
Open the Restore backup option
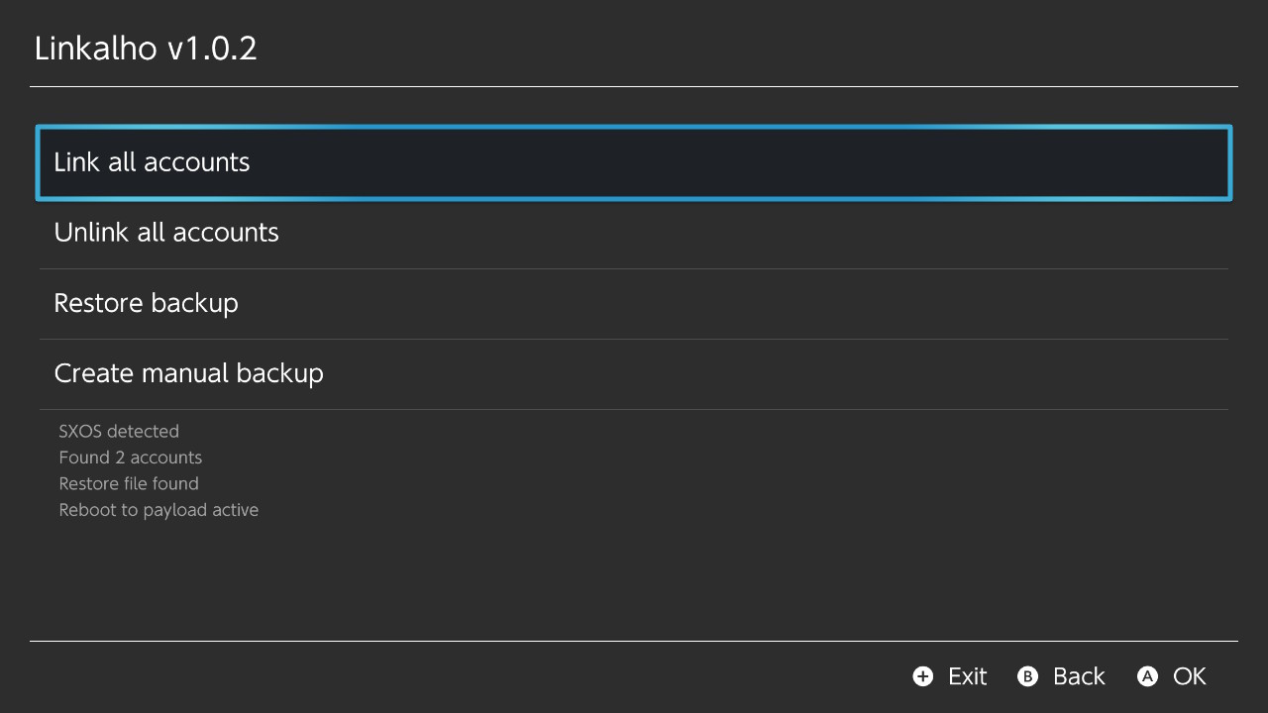click(634, 303)
